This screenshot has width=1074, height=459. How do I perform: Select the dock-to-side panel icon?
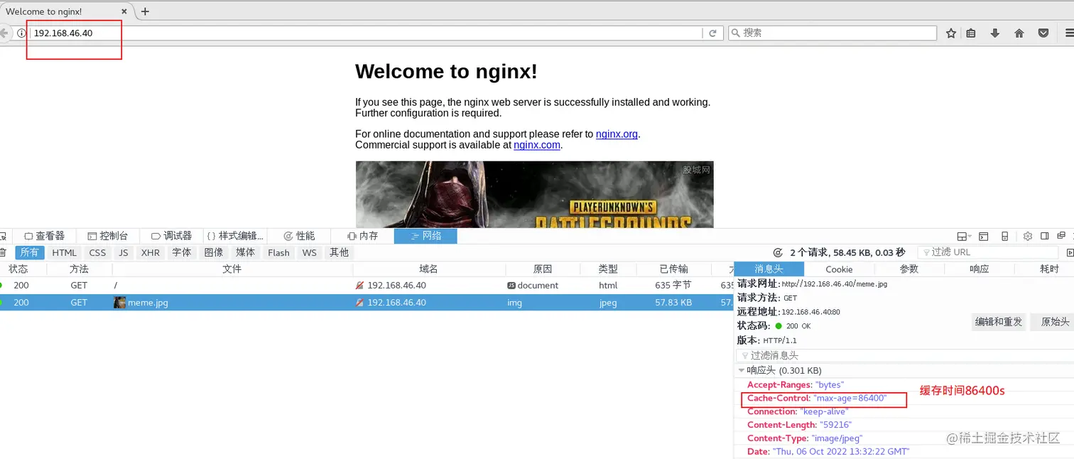coord(1044,235)
